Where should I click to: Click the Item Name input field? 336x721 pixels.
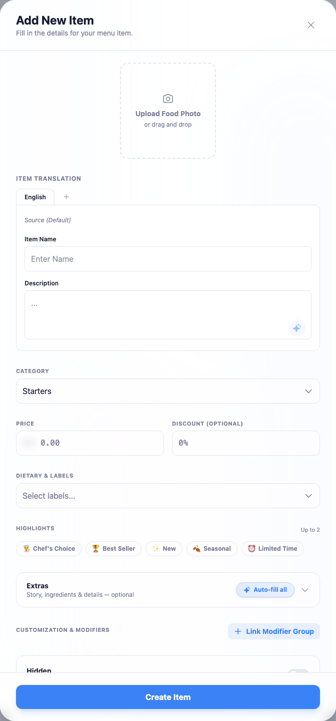[168, 259]
